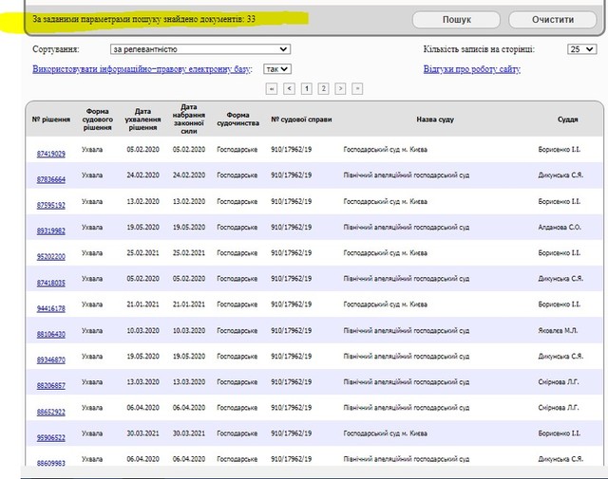Click the Пошук search button
Screen dimensions: 608x479
coord(456,20)
